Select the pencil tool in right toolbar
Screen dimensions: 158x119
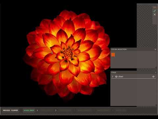click(x=155, y=11)
